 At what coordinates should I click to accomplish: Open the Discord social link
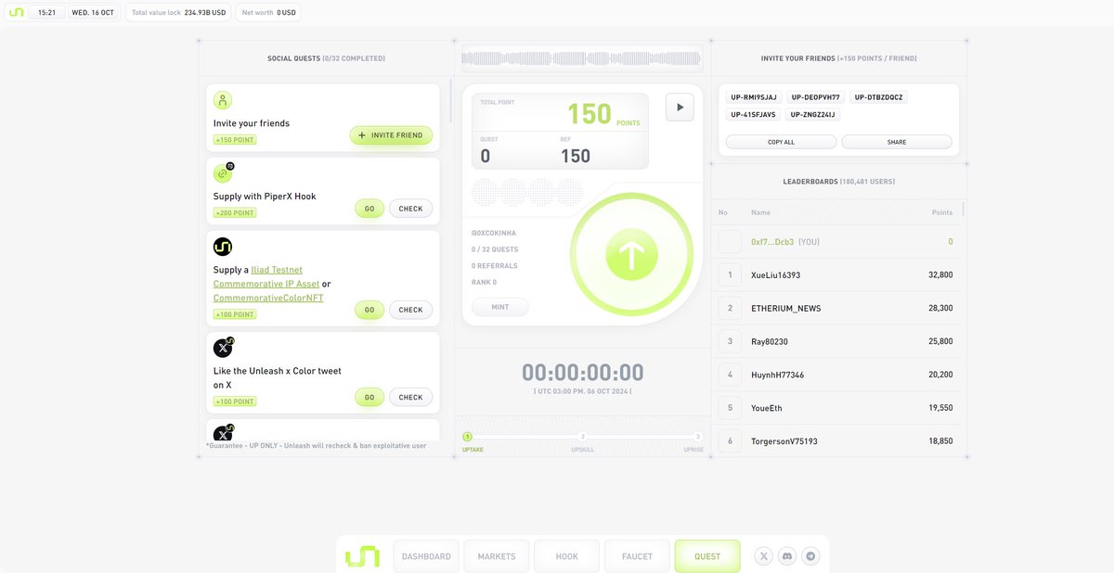[x=787, y=556]
